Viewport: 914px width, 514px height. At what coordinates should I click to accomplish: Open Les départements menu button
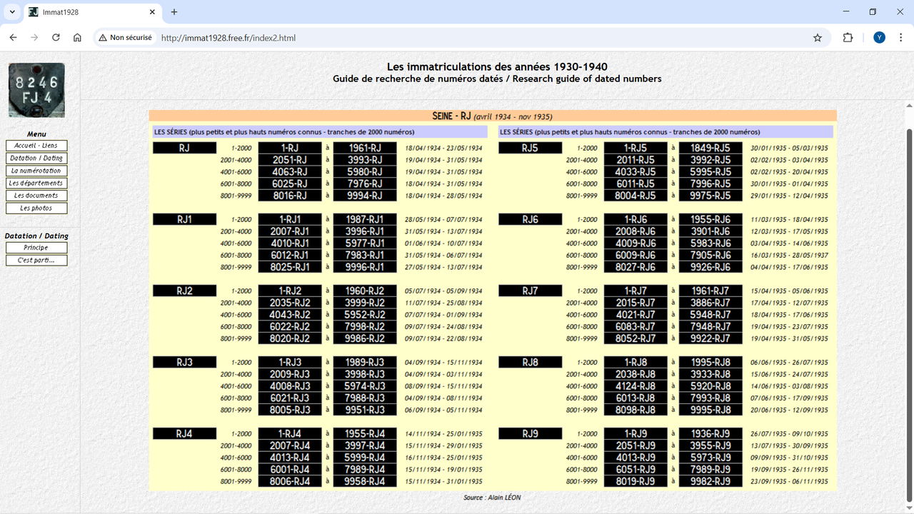[x=36, y=183]
